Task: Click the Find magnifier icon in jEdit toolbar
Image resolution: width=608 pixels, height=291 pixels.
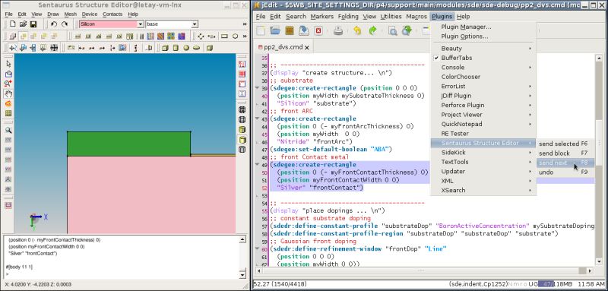Action: [x=392, y=30]
